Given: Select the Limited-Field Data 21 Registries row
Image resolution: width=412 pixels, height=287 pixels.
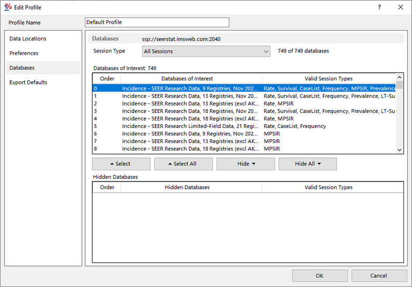Looking at the screenshot, I should [x=191, y=126].
